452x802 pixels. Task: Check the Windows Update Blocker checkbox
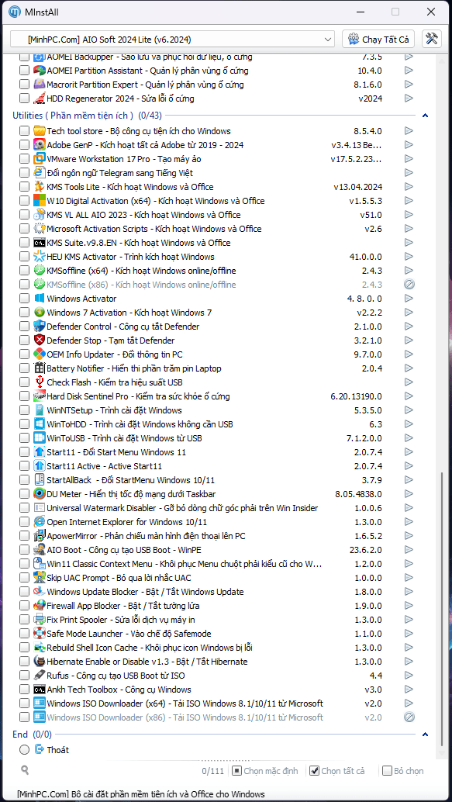(24, 592)
